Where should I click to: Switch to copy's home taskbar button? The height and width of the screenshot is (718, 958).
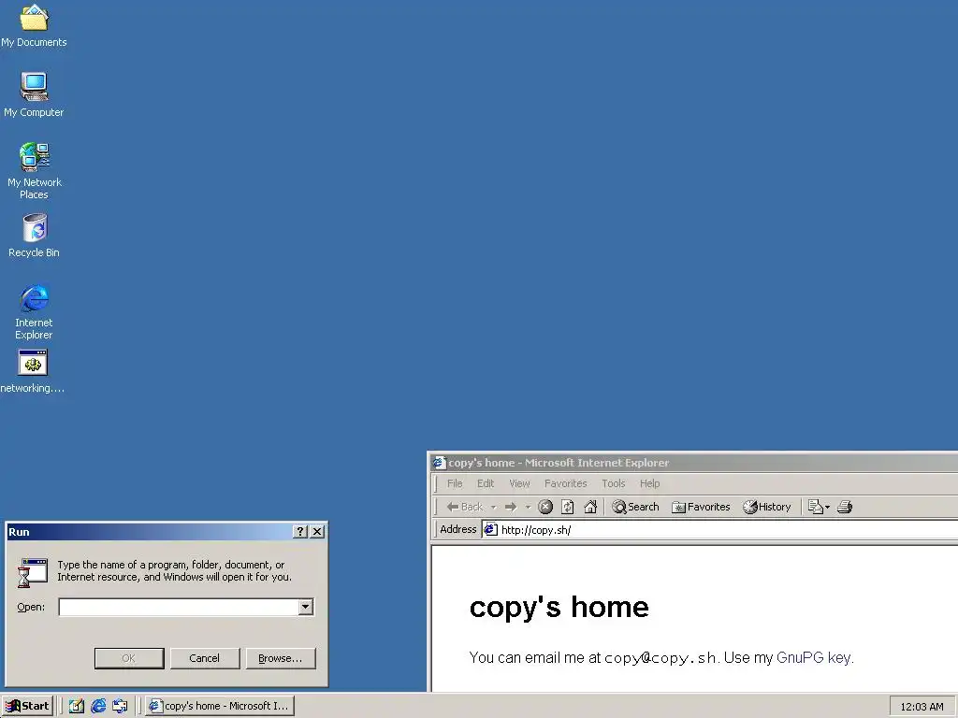220,706
